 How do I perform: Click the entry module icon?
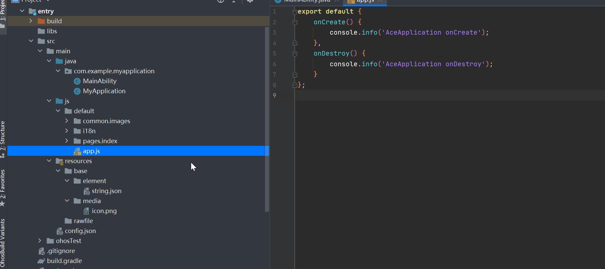(x=32, y=12)
